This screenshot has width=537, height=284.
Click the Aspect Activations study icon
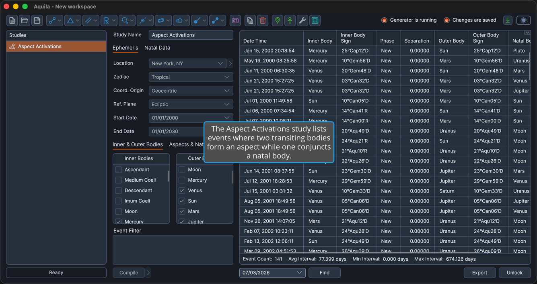12,47
